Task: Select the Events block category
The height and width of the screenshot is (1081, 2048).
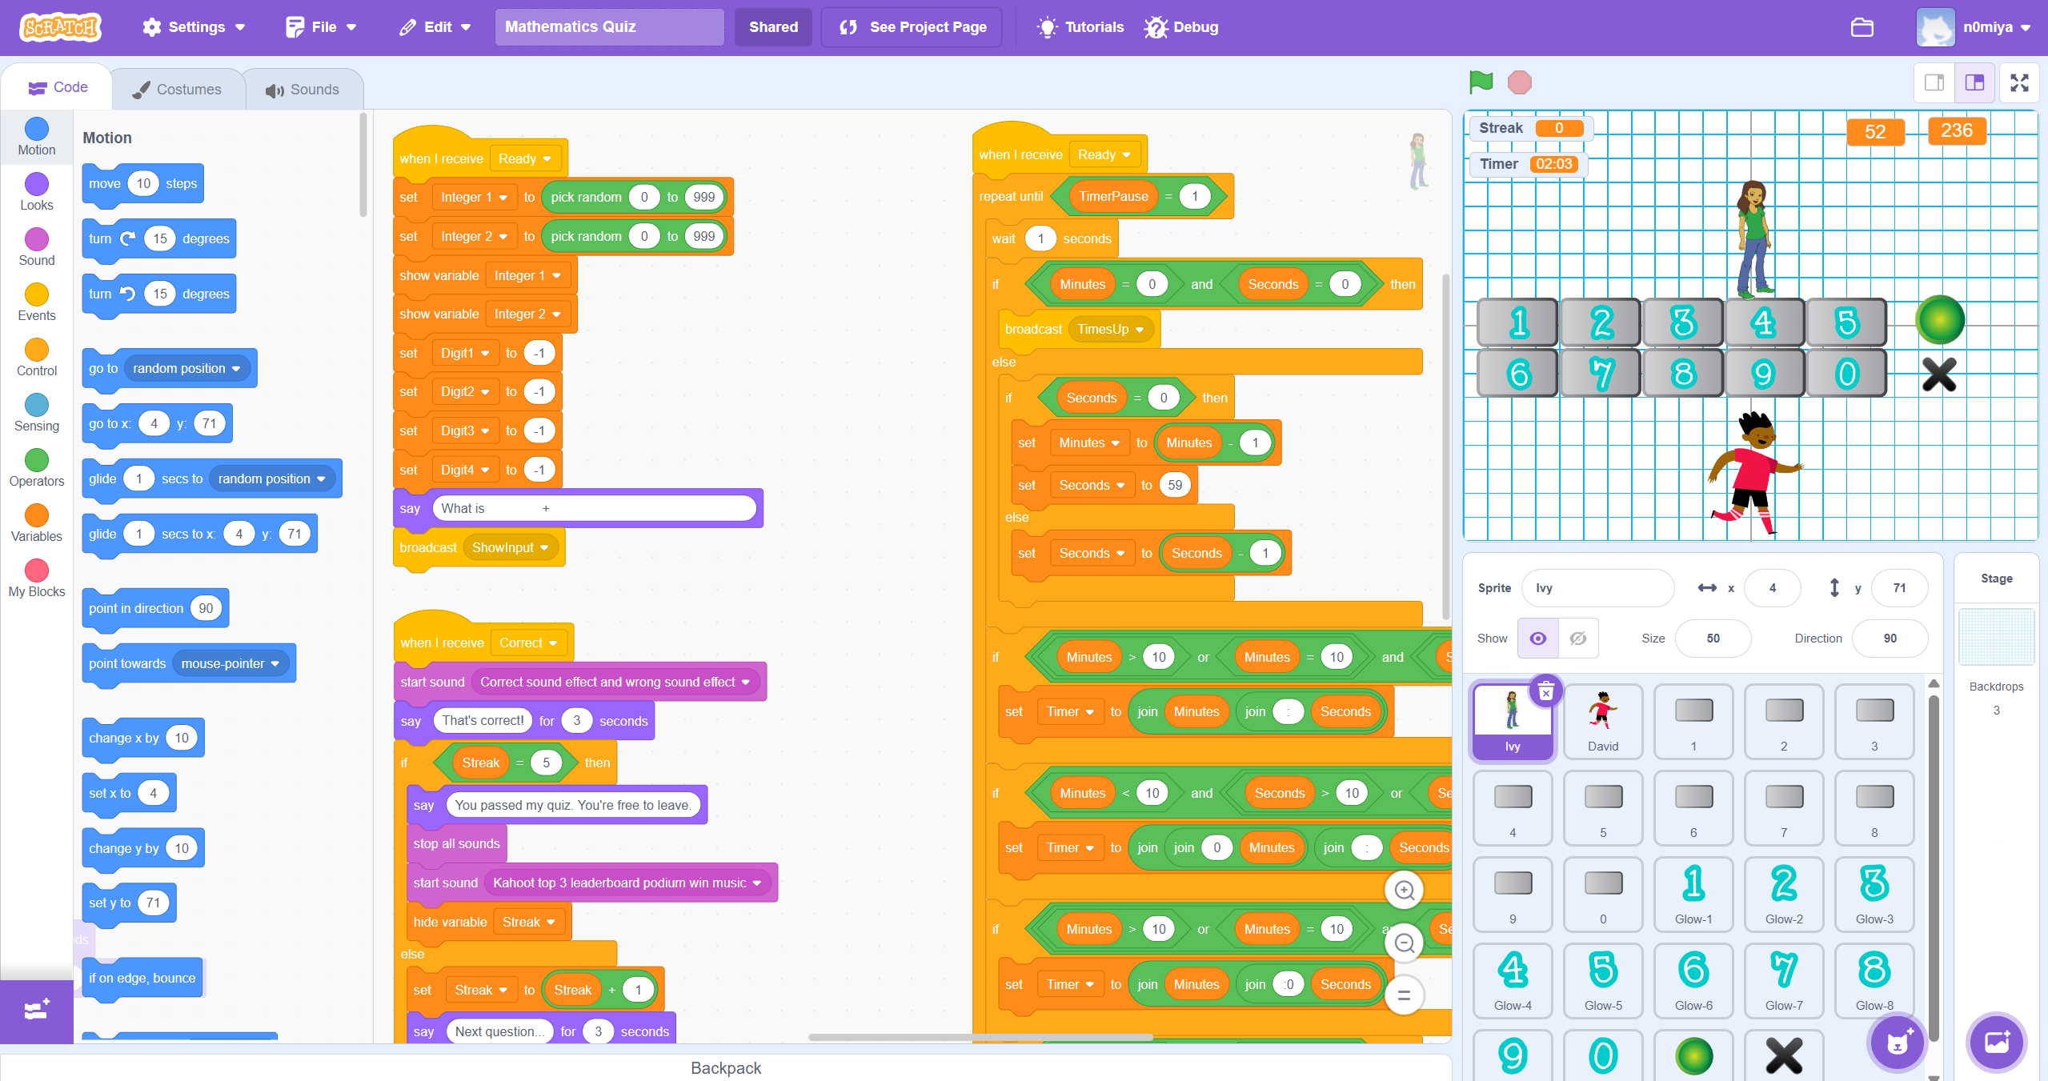Action: [x=37, y=302]
